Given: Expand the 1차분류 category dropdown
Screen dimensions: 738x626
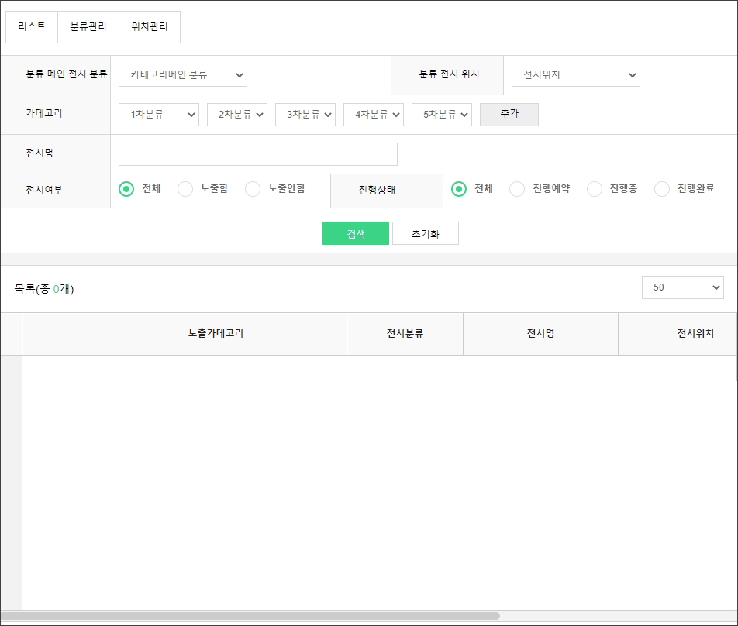Looking at the screenshot, I should click(159, 115).
